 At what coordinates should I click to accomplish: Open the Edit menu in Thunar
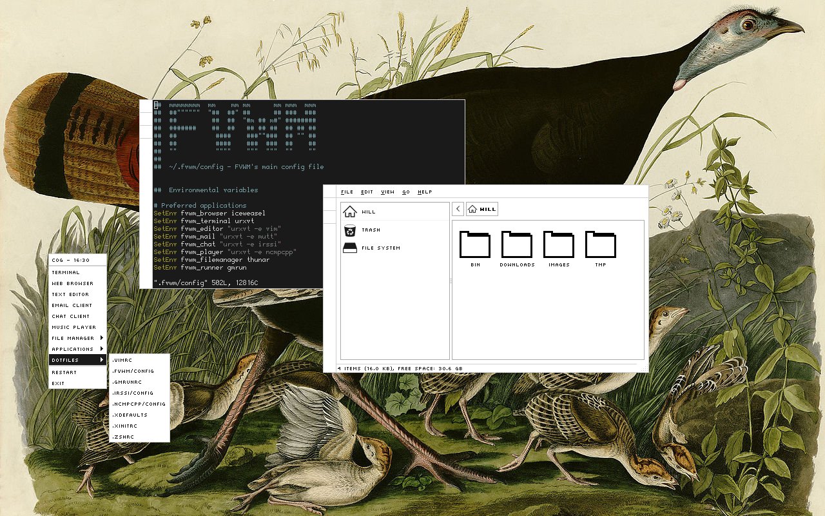(x=367, y=192)
